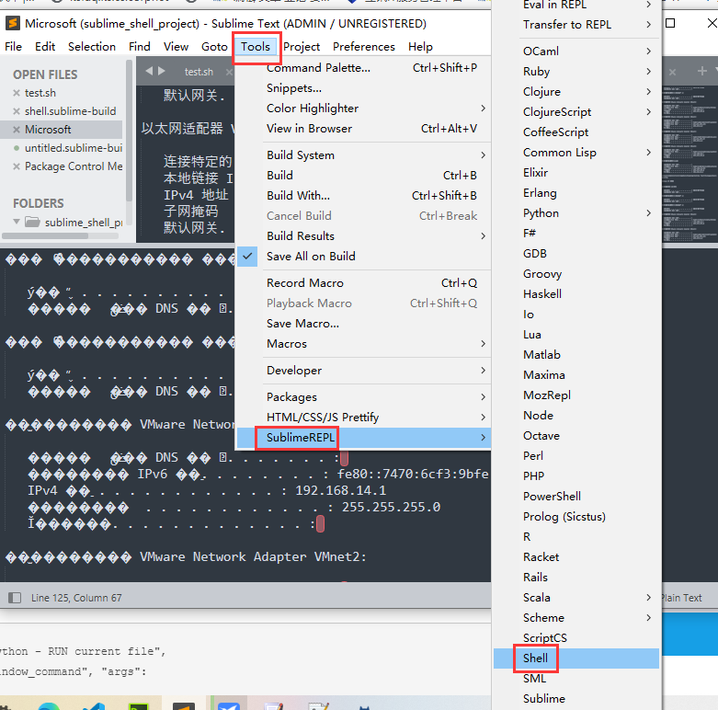Select Command Palette... in Tools menu
718x710 pixels.
click(x=363, y=68)
